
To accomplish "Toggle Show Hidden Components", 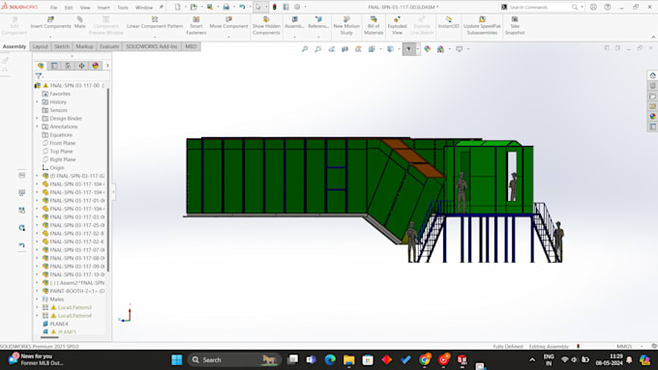I will tap(266, 25).
